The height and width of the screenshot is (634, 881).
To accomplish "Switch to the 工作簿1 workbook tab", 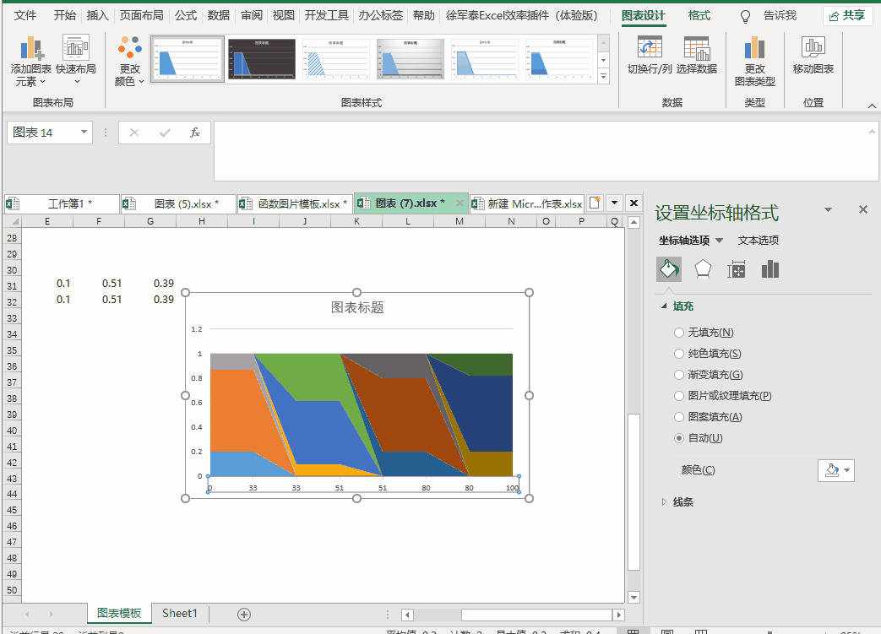I will tap(62, 203).
